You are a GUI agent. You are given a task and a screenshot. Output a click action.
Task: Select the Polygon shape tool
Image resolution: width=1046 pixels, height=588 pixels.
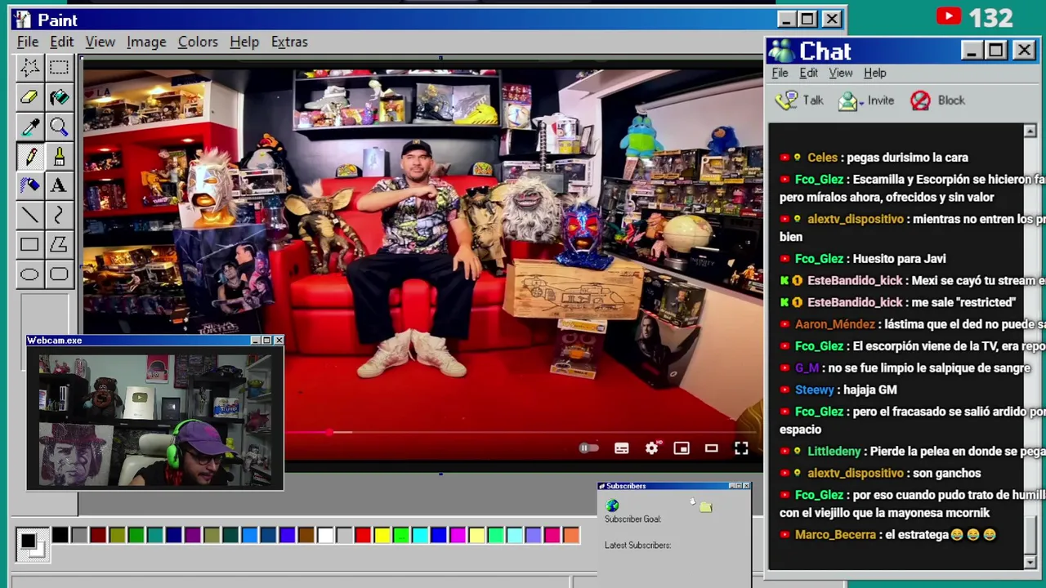coord(59,244)
